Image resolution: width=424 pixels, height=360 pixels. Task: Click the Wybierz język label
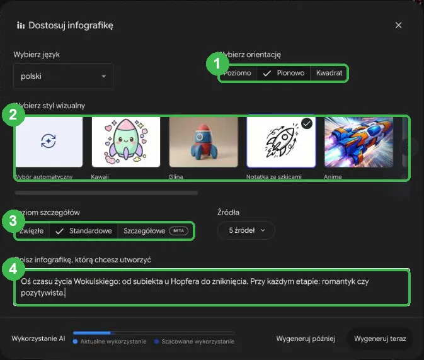(37, 55)
